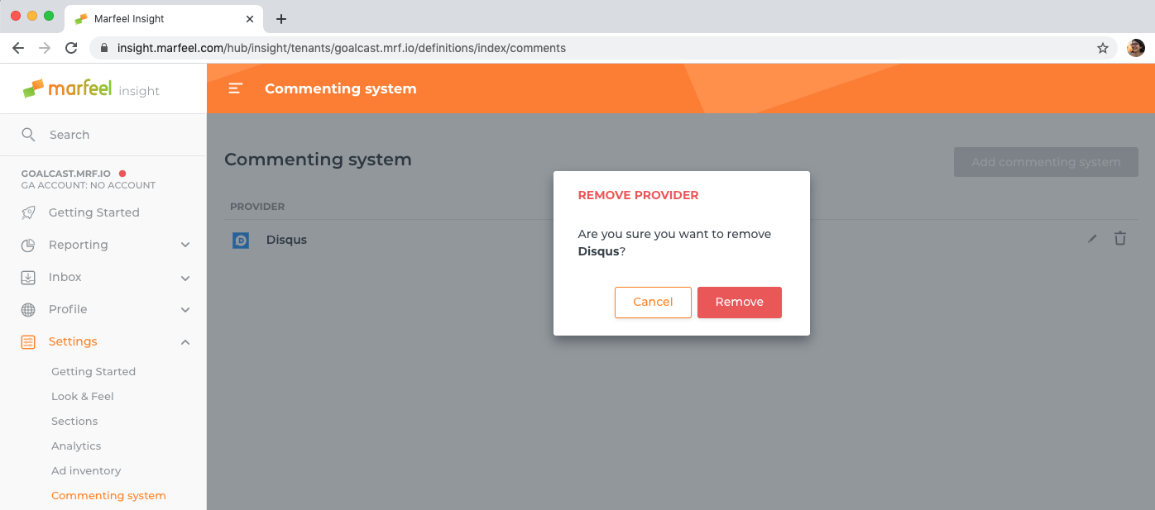
Task: Click the Disqus provider logo icon
Action: 241,240
